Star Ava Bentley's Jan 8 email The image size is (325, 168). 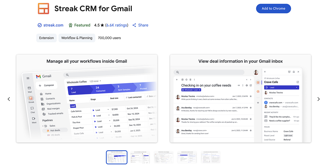251,131
